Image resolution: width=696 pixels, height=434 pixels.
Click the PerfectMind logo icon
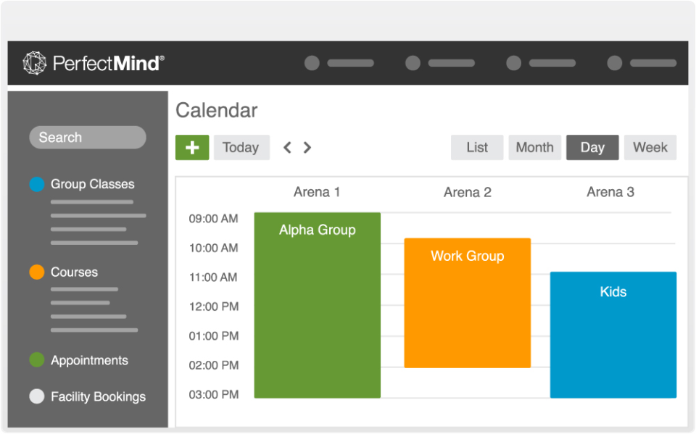pos(34,64)
